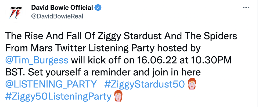Visit the @DavidBowieReal handle
The height and width of the screenshot is (107, 258).
coord(57,16)
